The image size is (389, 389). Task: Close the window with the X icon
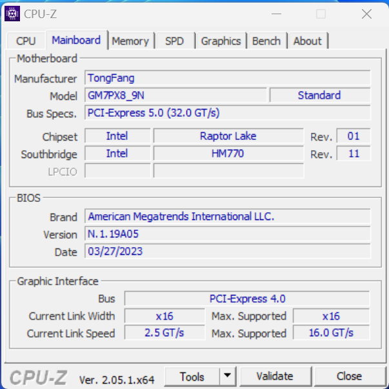point(366,14)
